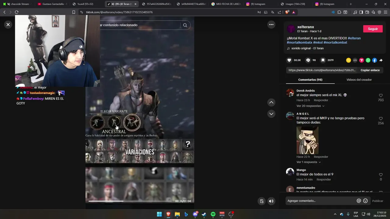Like the video with the heart icon
The image size is (390, 219).
[x=289, y=60]
